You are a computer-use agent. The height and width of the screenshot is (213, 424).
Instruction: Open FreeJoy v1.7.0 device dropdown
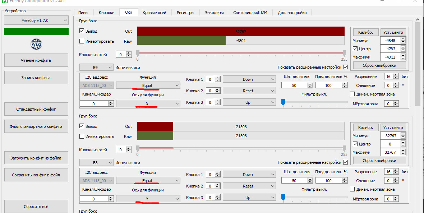pos(36,20)
